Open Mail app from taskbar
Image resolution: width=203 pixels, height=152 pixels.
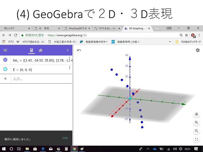coord(51,149)
